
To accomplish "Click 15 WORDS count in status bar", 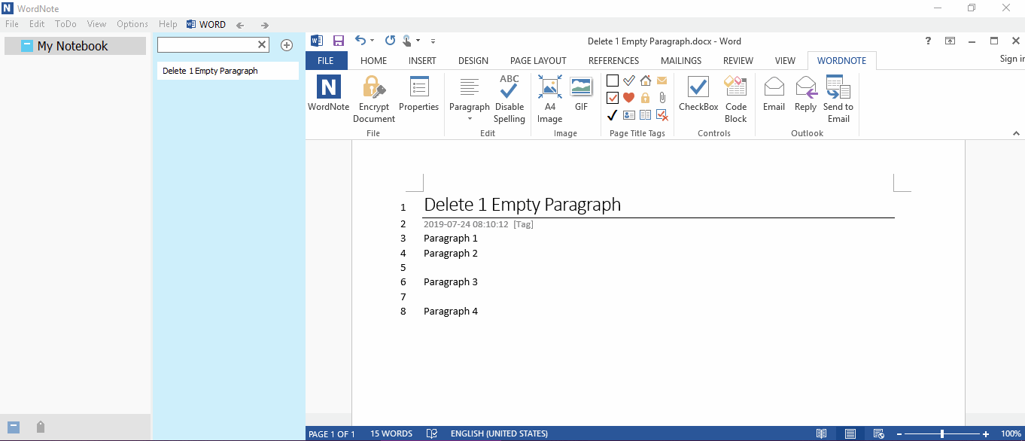I will 391,433.
